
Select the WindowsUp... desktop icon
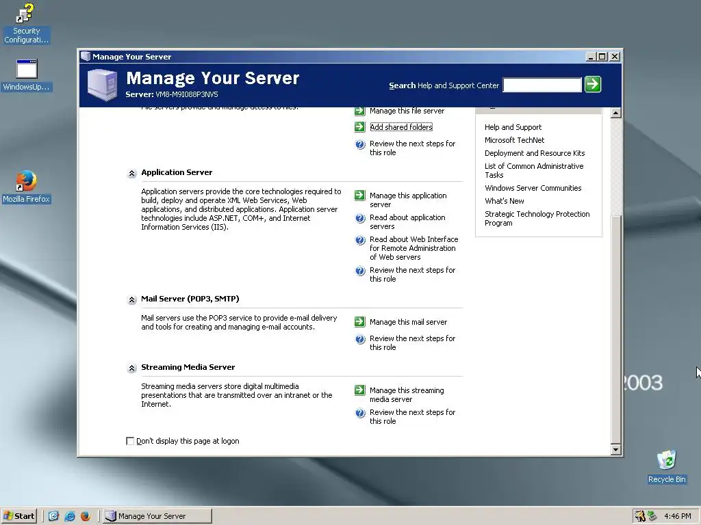click(x=27, y=75)
